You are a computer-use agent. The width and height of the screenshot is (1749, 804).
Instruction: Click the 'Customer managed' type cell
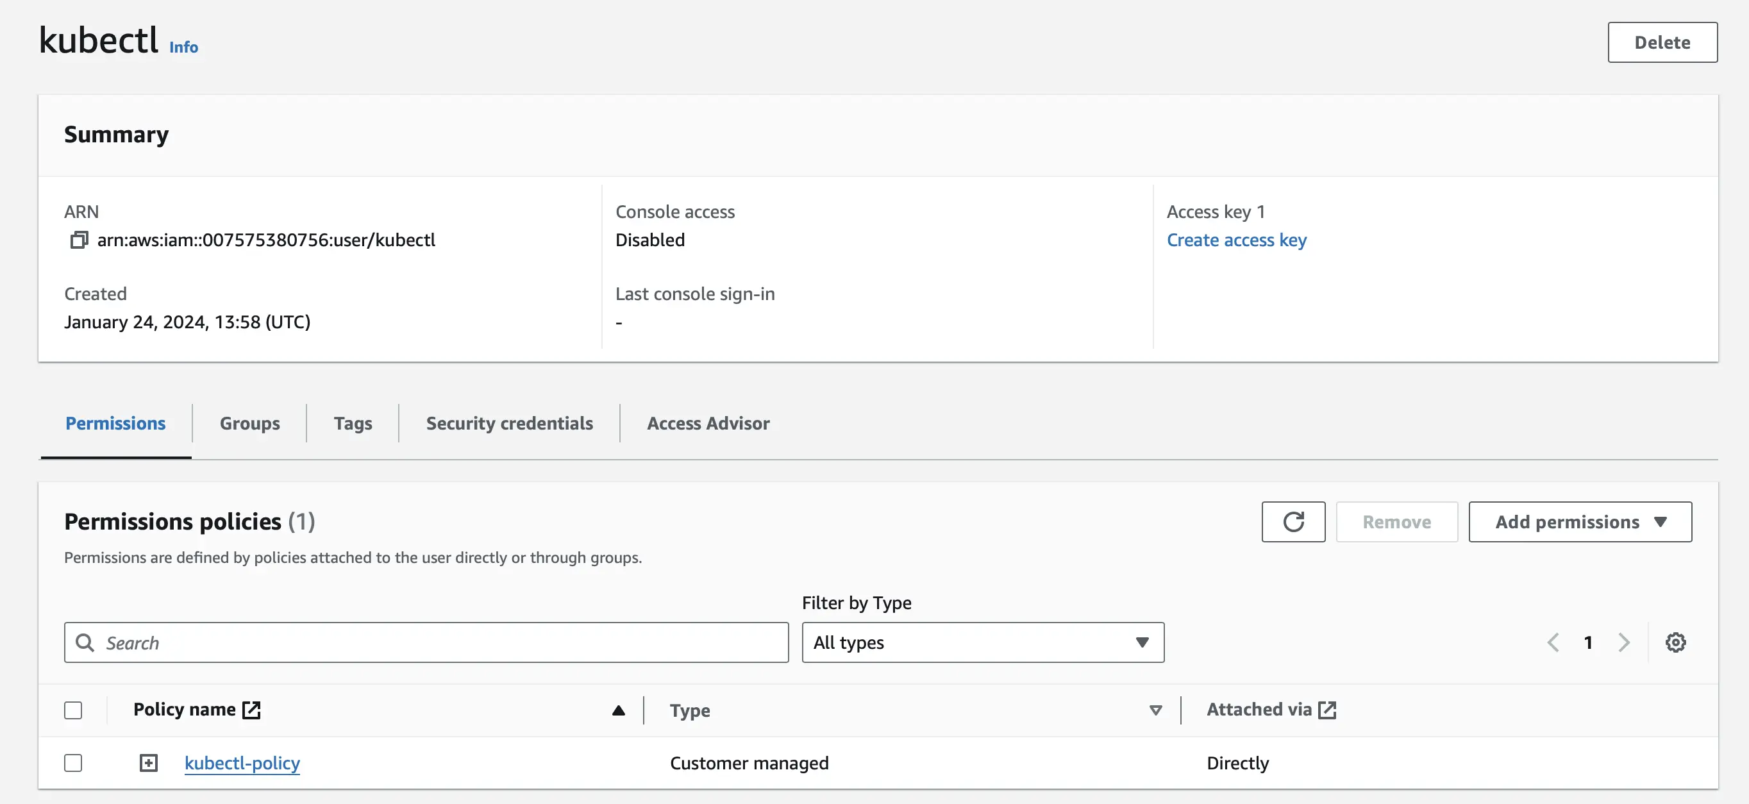(749, 762)
